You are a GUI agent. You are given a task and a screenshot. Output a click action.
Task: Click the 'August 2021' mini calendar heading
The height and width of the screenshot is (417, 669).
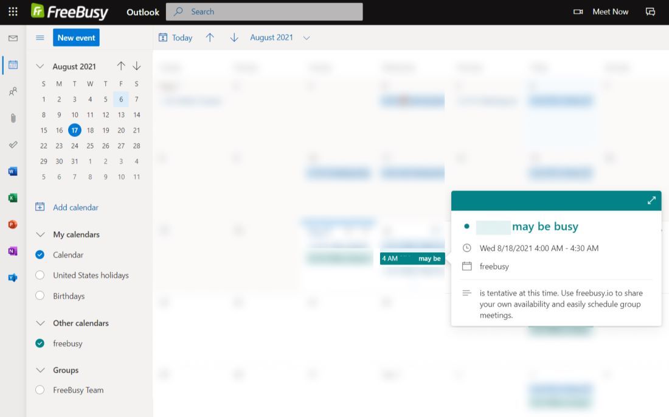[x=74, y=66]
